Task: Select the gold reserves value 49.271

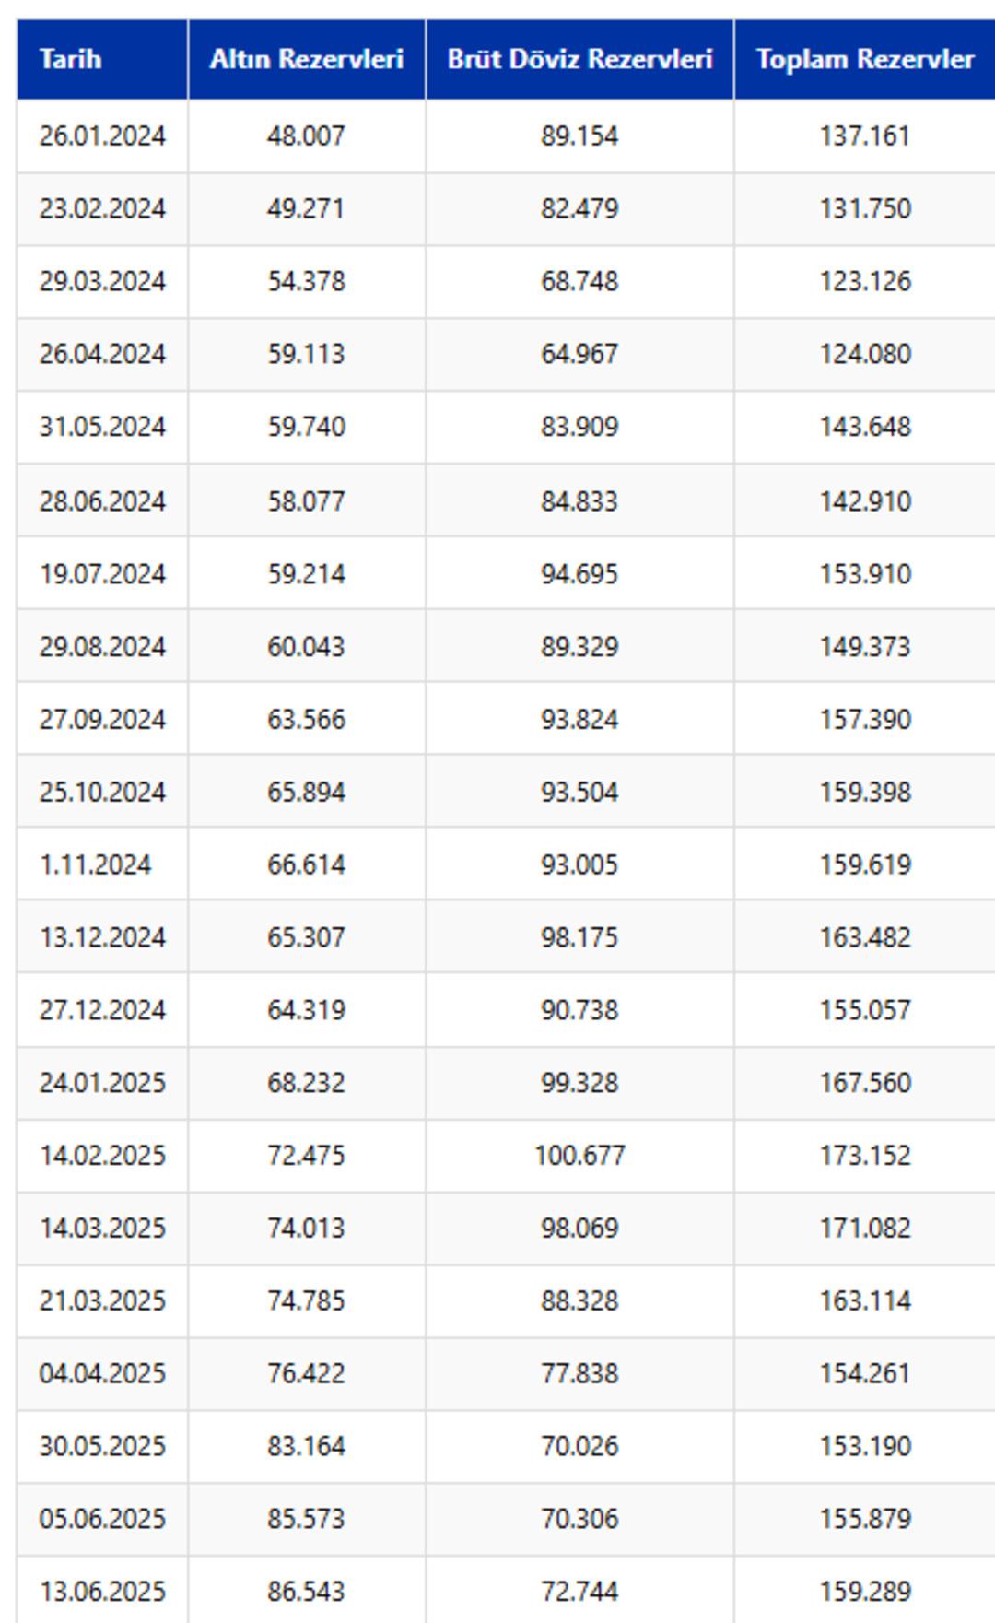Action: pyautogui.click(x=306, y=208)
